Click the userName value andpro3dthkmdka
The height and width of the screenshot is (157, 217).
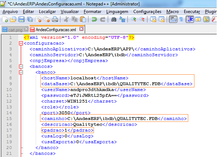coord(92,90)
